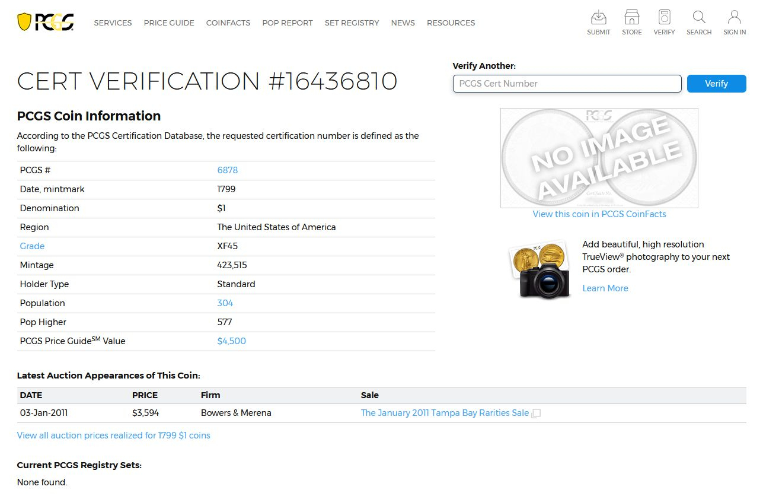Click the PRICE column header
763x496 pixels.
click(x=145, y=395)
